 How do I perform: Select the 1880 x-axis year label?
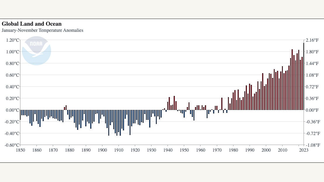(69, 150)
